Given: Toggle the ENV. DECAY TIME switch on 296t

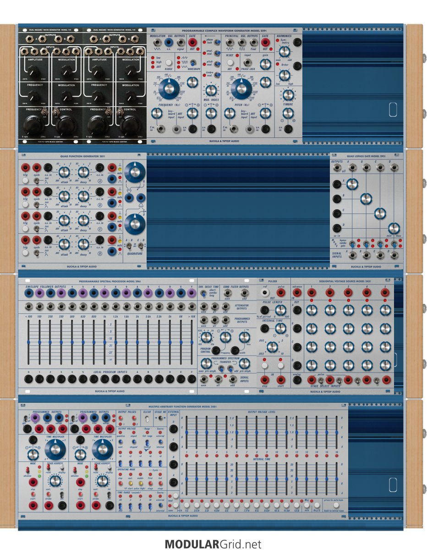Looking at the screenshot, I should (x=203, y=294).
